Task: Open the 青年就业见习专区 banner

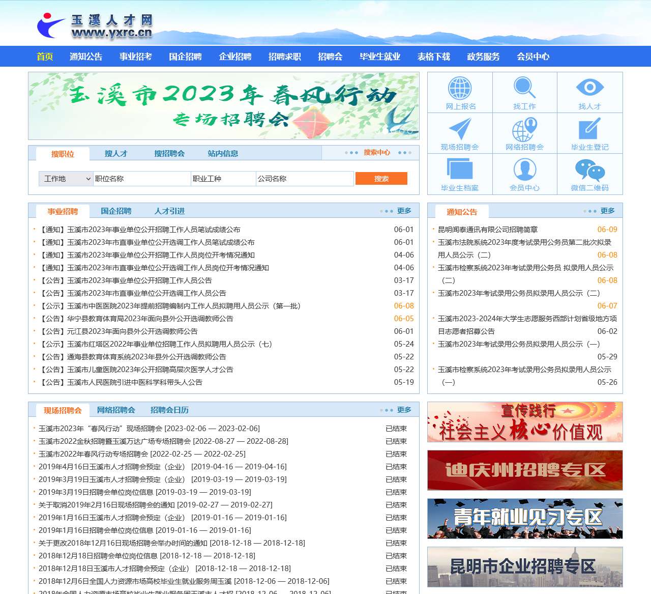Action: click(524, 520)
